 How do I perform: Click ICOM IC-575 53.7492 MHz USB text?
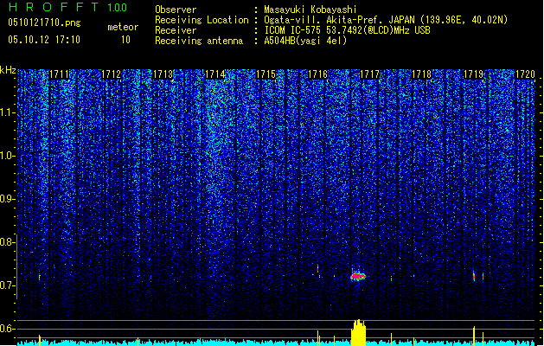pyautogui.click(x=348, y=30)
